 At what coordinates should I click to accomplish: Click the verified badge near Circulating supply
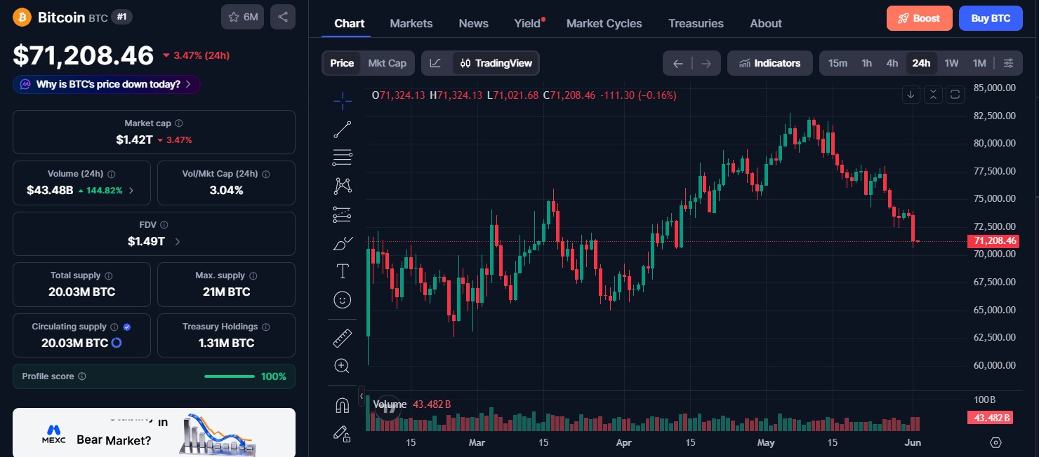click(x=127, y=327)
